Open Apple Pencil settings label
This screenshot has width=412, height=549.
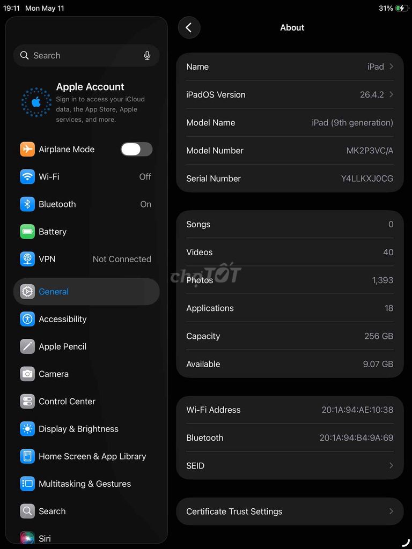[x=63, y=346]
